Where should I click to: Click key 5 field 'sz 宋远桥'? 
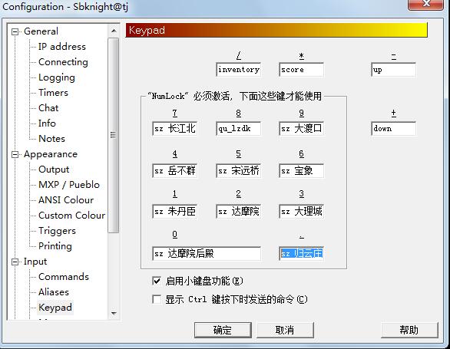[x=238, y=171]
